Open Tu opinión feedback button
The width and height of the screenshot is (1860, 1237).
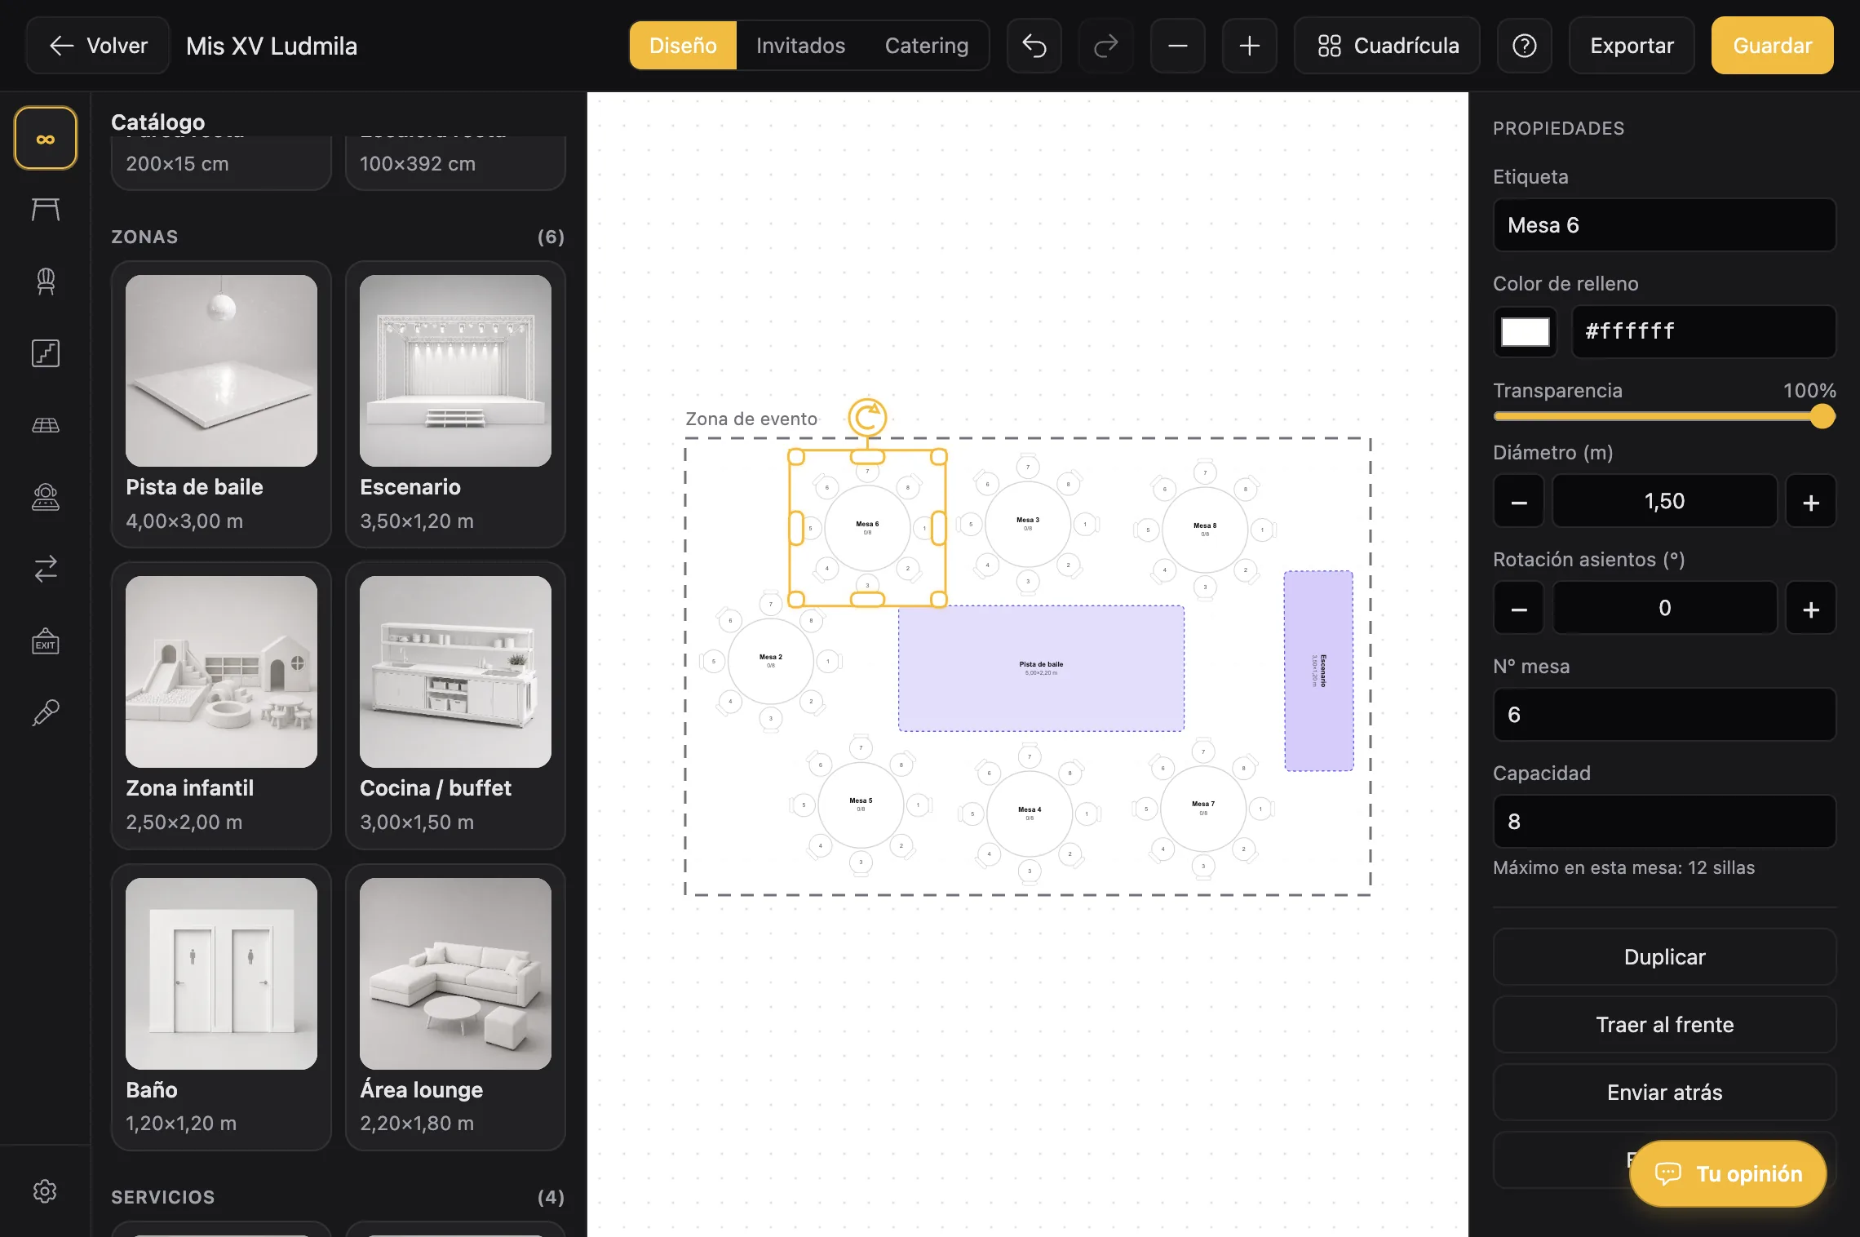pos(1729,1173)
